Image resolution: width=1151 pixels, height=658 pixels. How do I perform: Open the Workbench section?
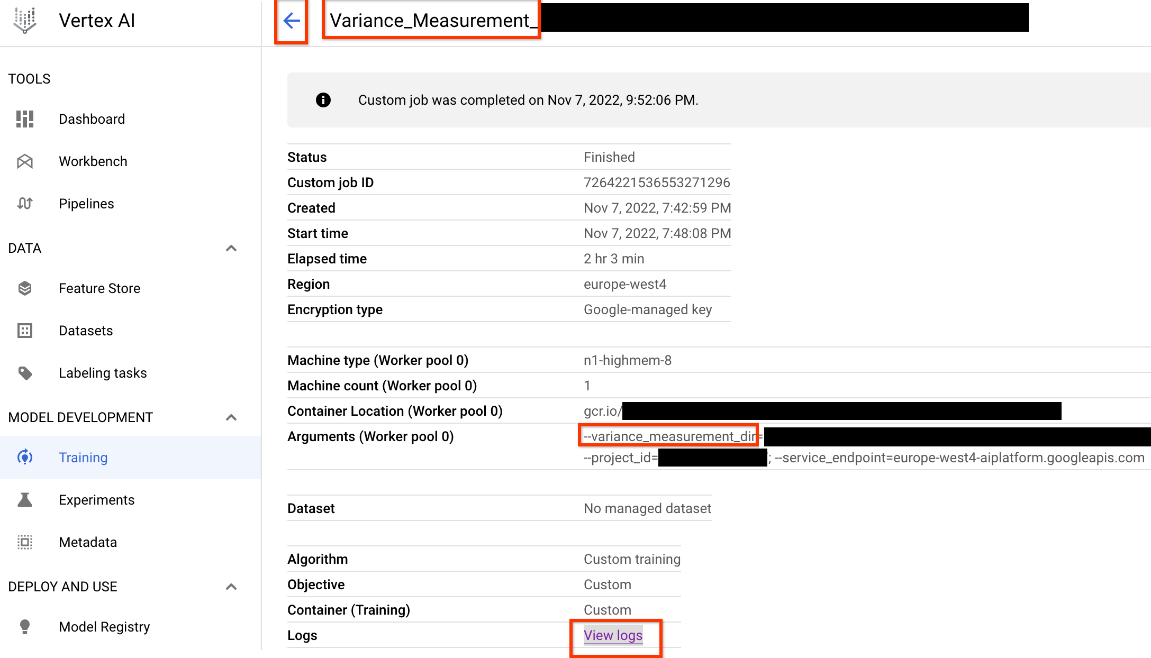[x=93, y=161]
